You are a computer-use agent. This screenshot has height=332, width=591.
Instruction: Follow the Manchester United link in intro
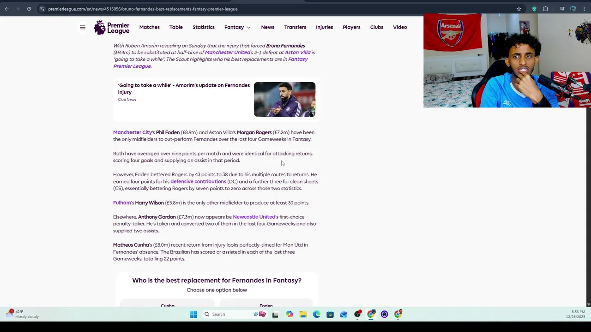[x=227, y=53]
